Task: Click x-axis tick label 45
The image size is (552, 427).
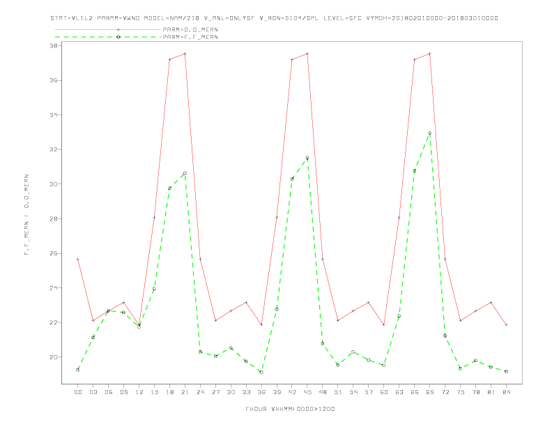Action: click(307, 392)
